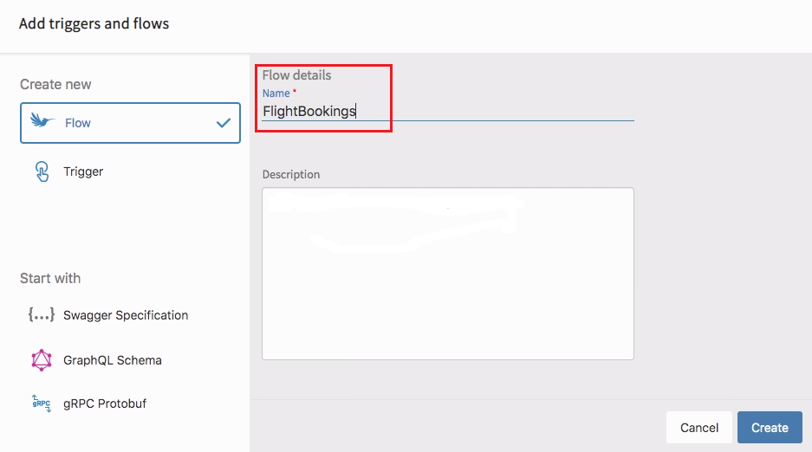This screenshot has width=812, height=452.
Task: Click the Description label
Action: (291, 174)
